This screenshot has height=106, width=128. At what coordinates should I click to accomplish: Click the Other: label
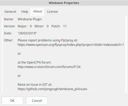point(9,40)
